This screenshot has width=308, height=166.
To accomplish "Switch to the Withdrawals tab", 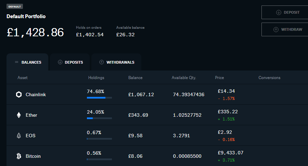I will coord(116,62).
